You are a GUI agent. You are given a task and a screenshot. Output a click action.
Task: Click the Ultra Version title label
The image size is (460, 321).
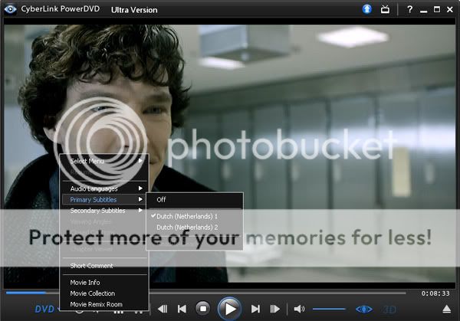(134, 10)
